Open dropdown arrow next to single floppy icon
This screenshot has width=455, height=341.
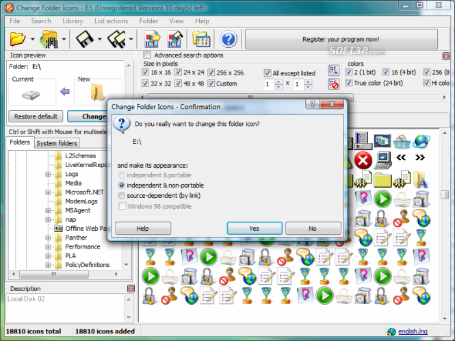coord(99,39)
